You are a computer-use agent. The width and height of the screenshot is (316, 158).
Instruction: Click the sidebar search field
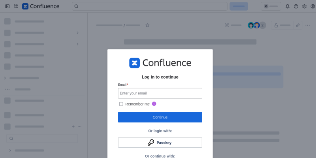[42, 139]
